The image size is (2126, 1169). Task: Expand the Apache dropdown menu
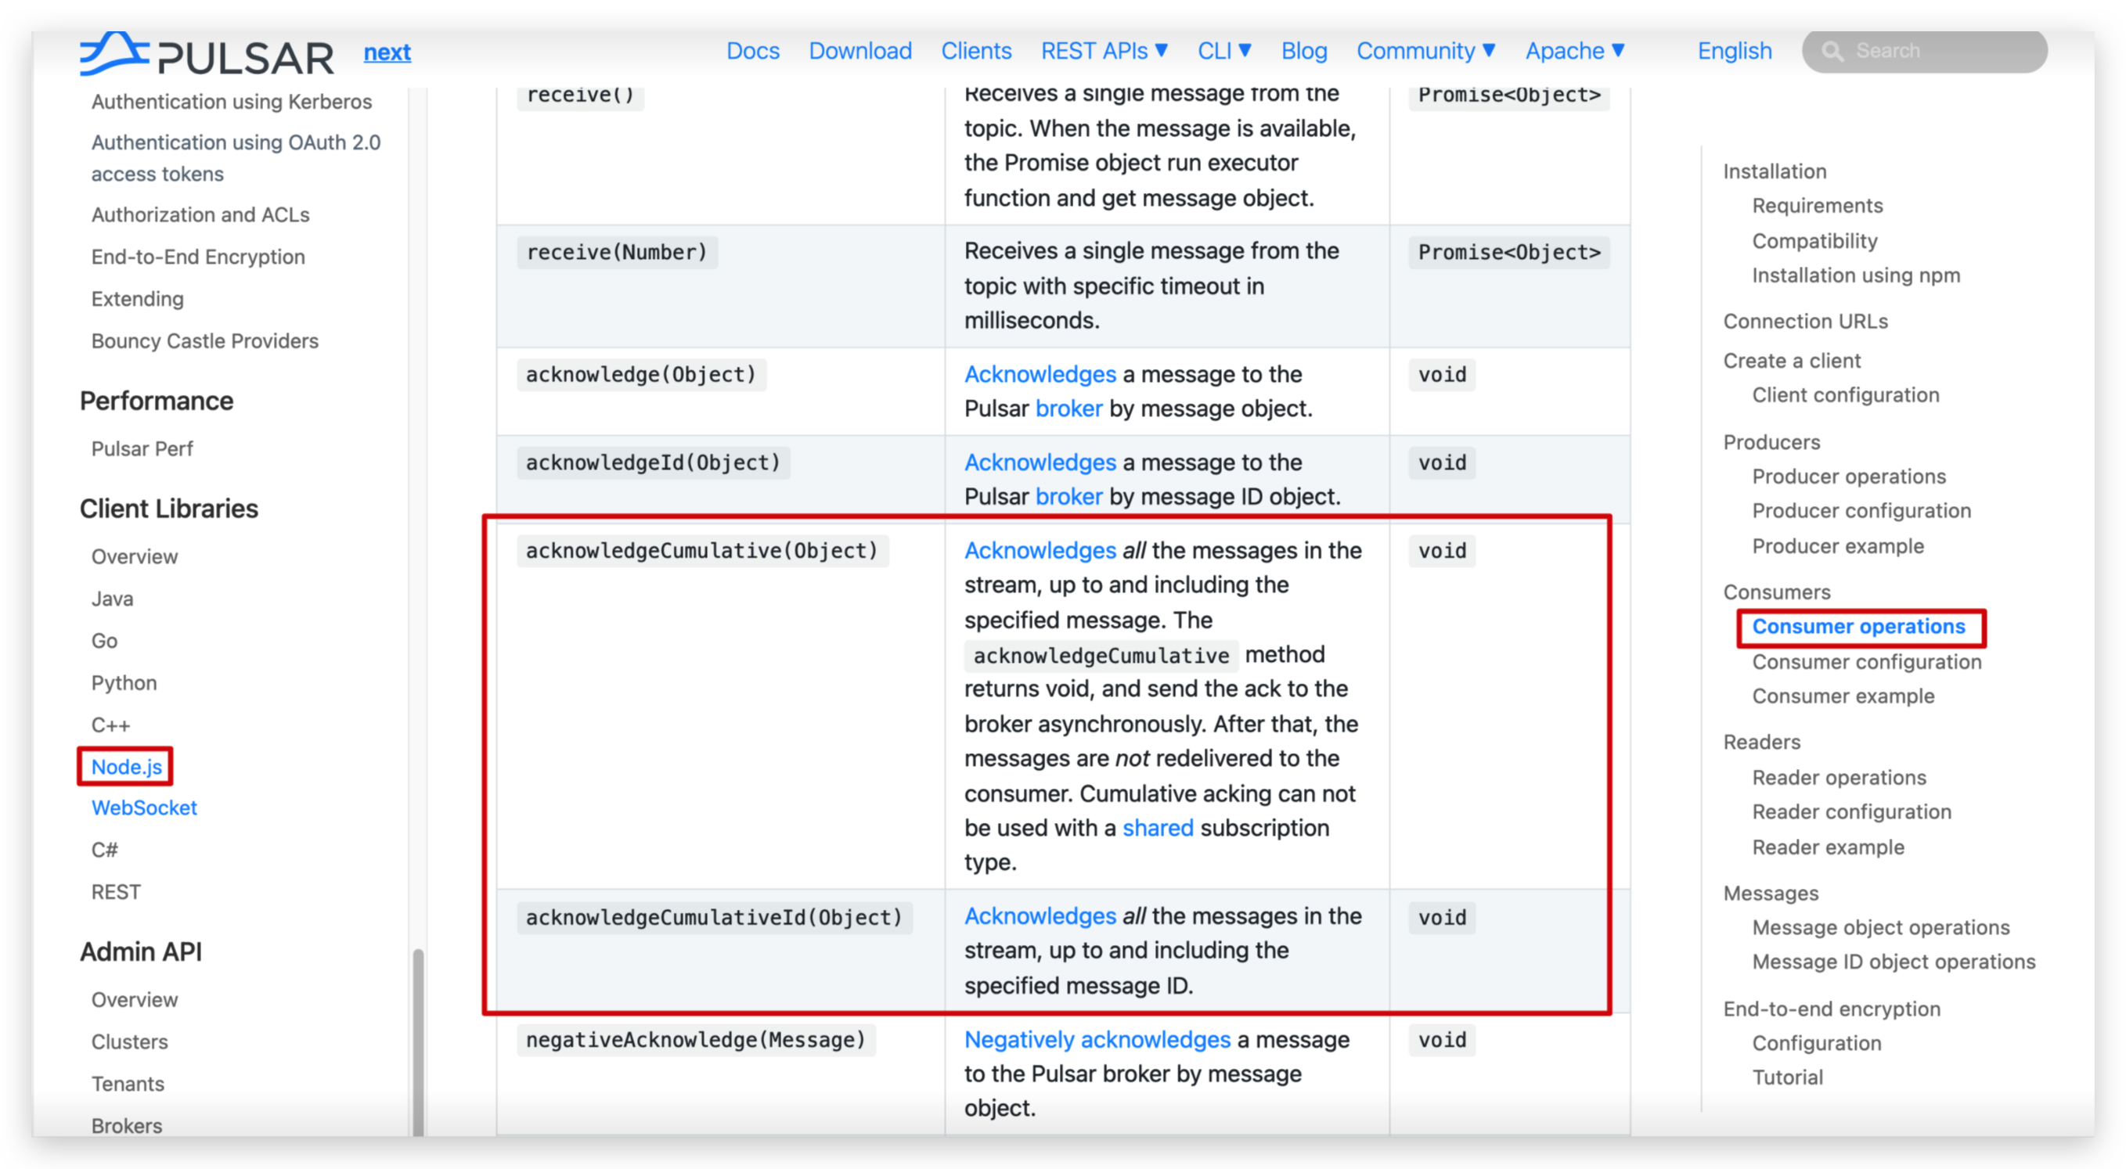coord(1574,51)
